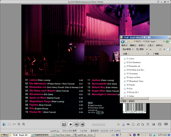Open the brightness adjustment sun icon
171x137 pixels.
(118, 124)
